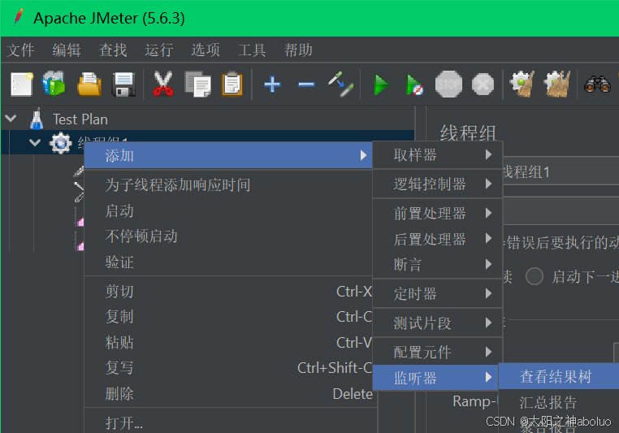Click the Toggle enable/disable icon
The width and height of the screenshot is (619, 433).
[x=340, y=84]
